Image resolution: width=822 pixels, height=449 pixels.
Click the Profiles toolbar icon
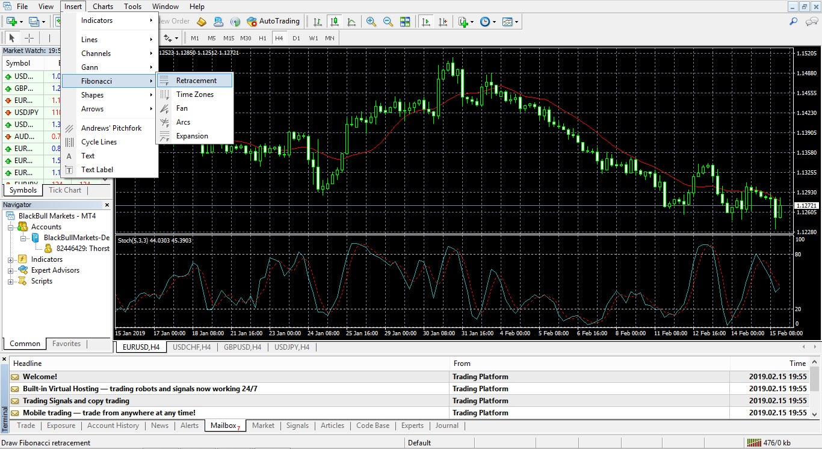[34, 22]
